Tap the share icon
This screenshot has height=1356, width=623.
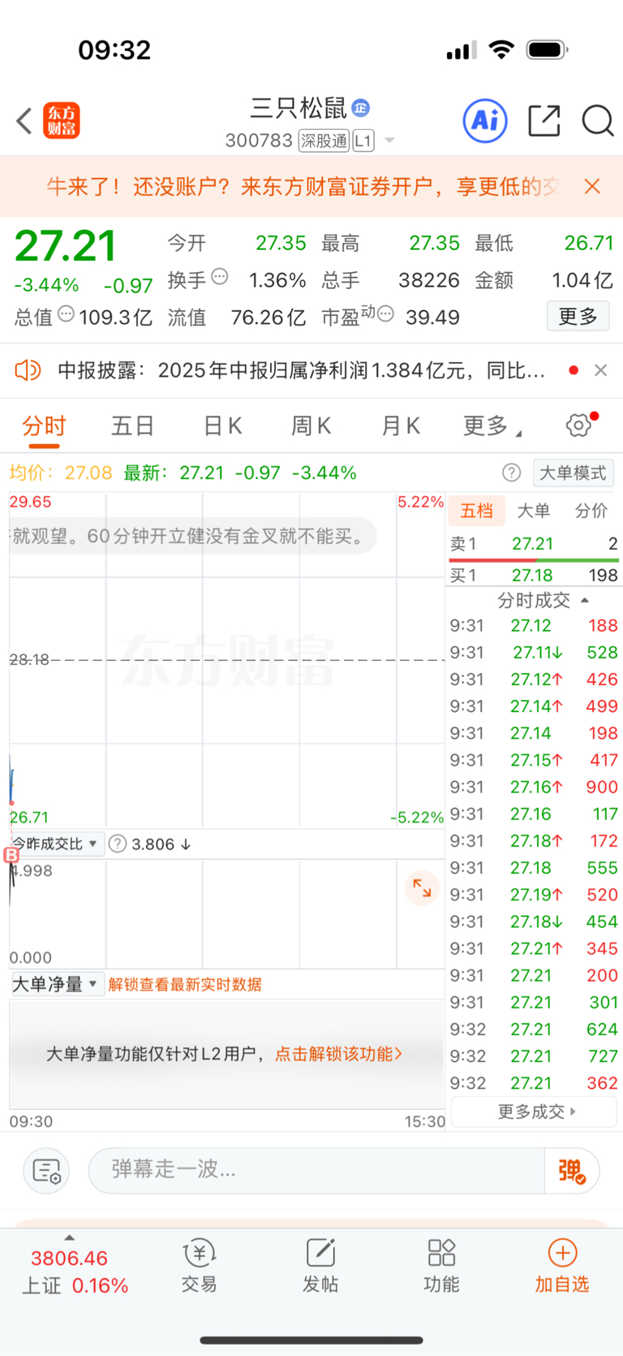tap(544, 121)
